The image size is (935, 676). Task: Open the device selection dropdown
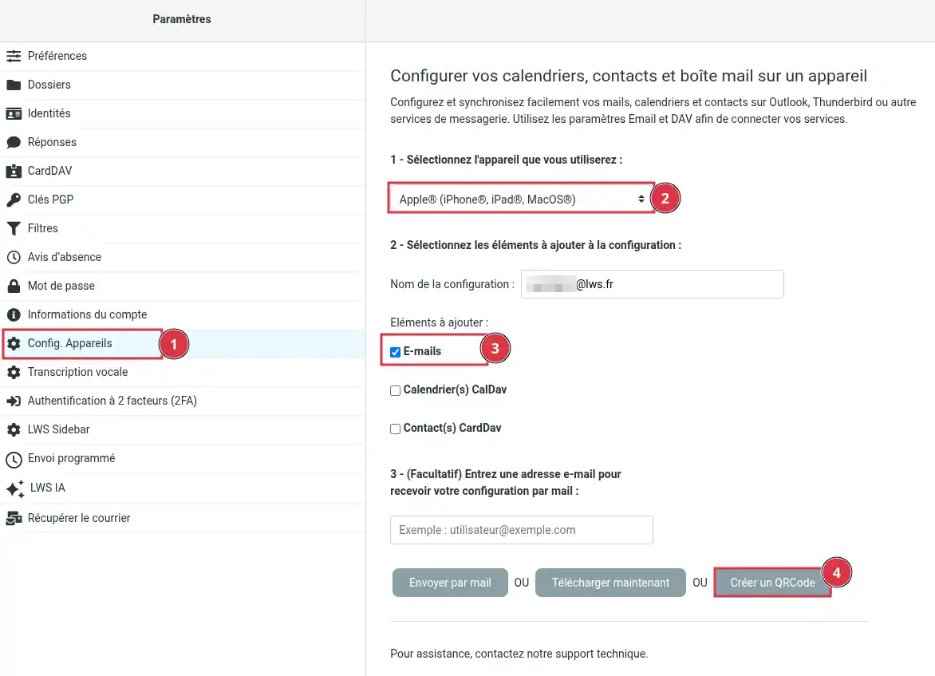point(520,199)
